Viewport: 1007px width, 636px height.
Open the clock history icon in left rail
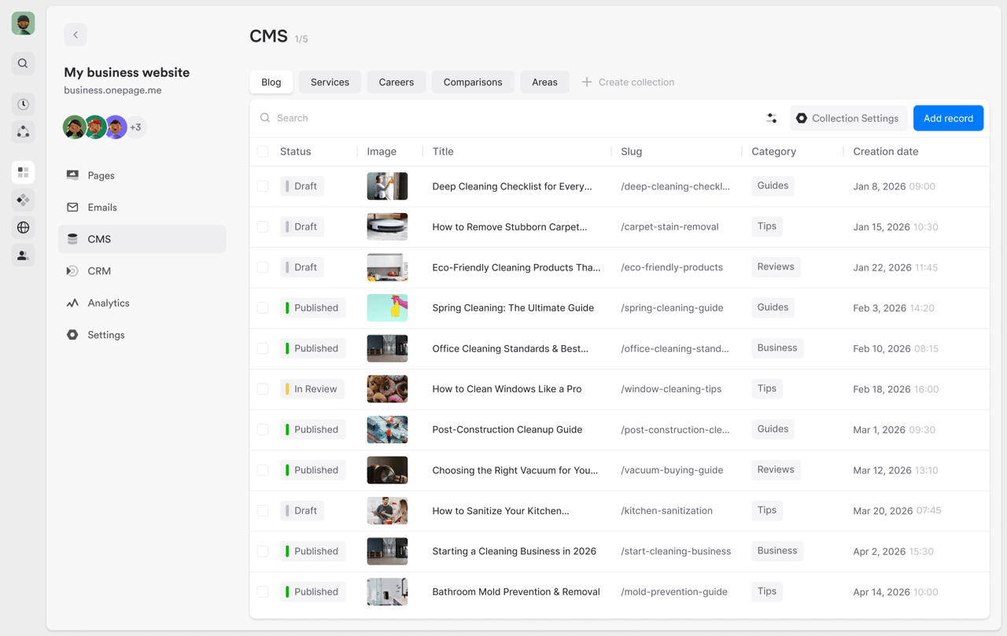coord(23,104)
